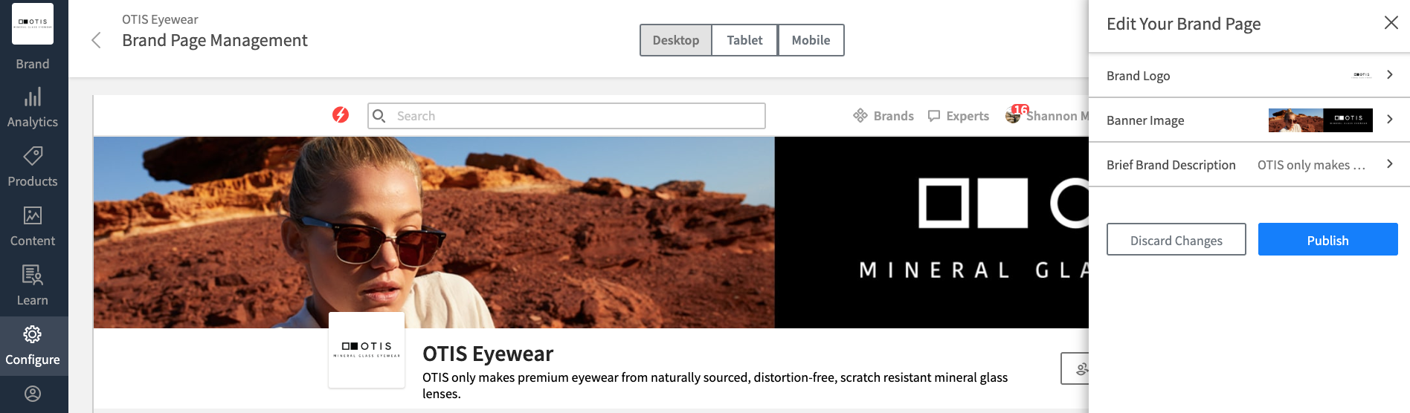
Task: Click the banner image thumbnail in panel
Action: (x=1321, y=120)
